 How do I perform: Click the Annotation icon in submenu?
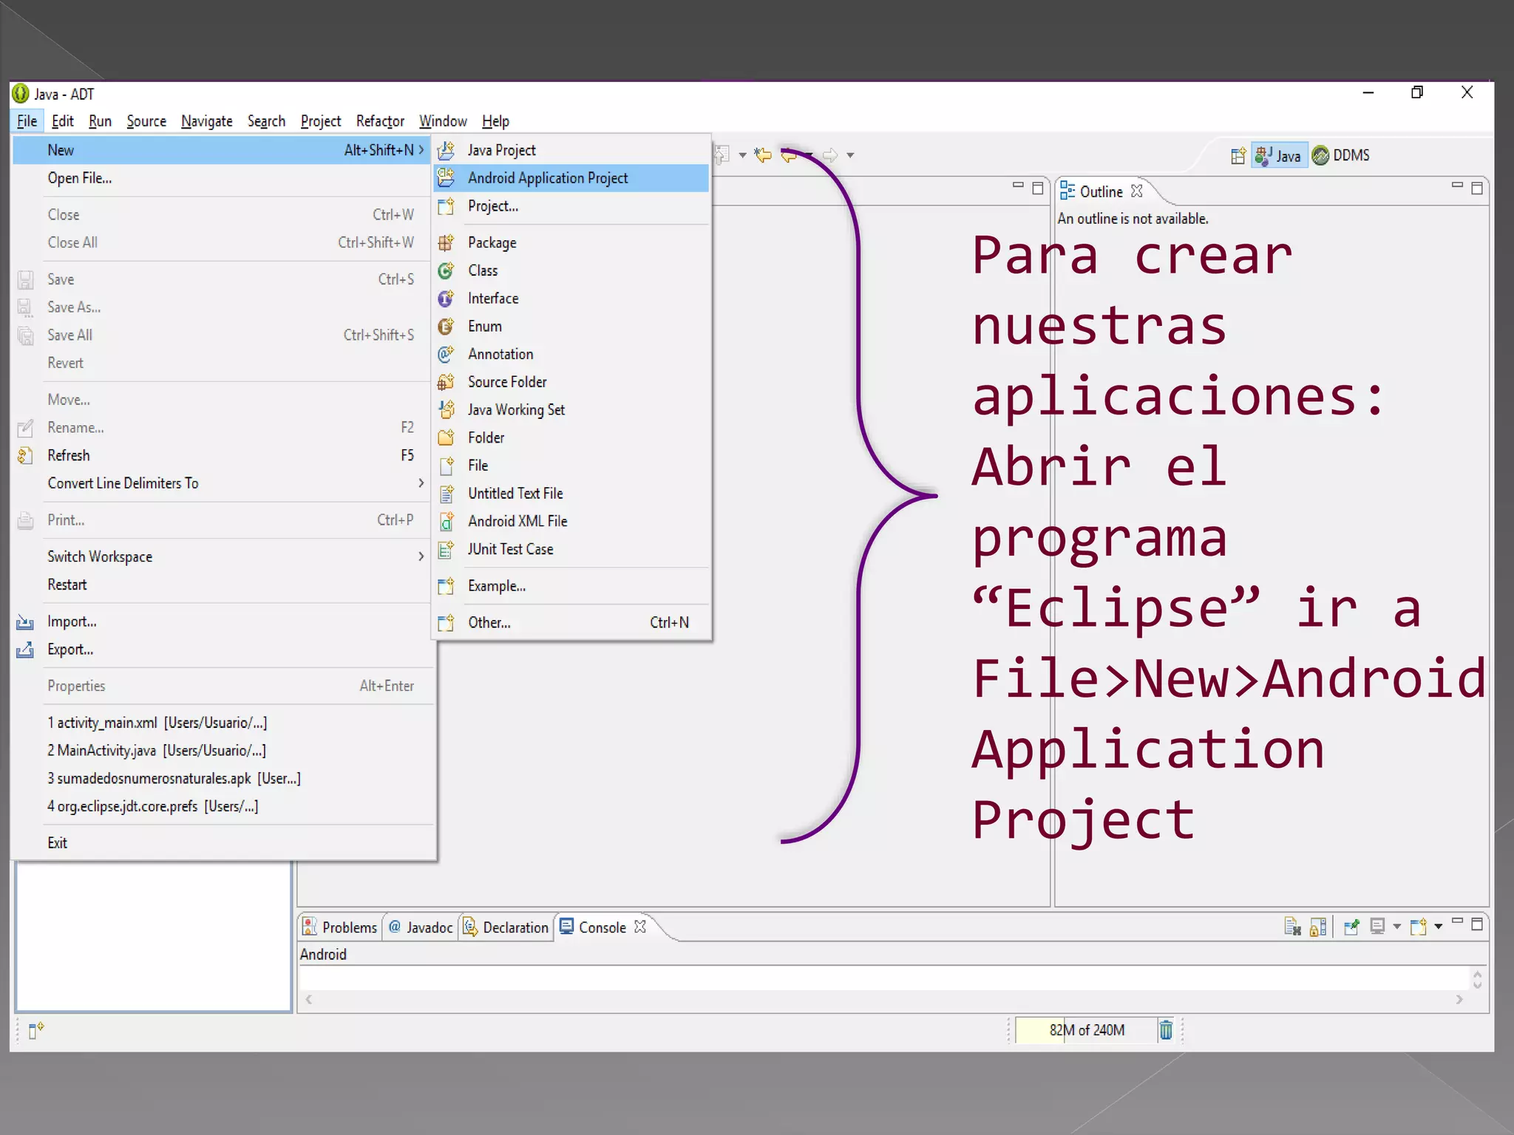click(x=446, y=355)
